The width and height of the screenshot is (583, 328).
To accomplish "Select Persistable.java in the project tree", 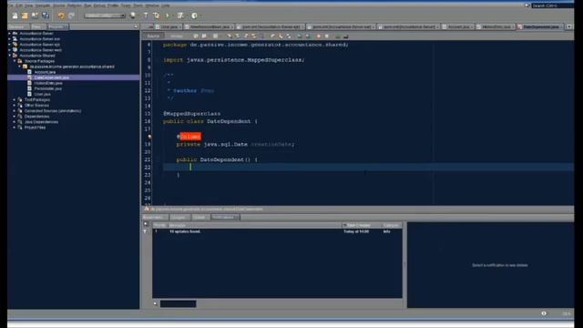I will 48,88.
